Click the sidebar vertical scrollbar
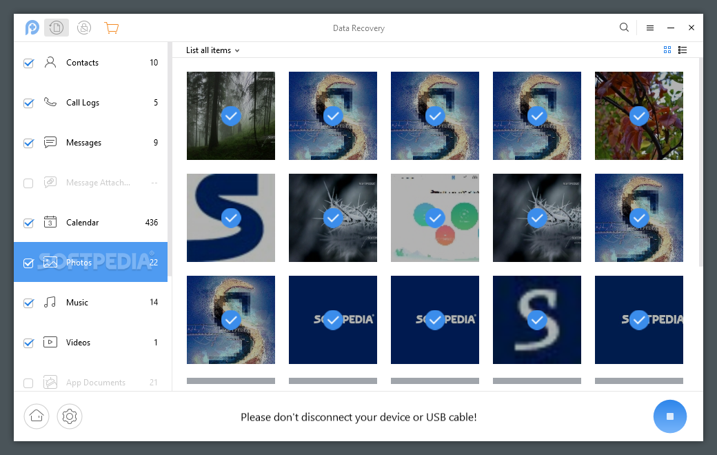The width and height of the screenshot is (717, 455). (170, 159)
